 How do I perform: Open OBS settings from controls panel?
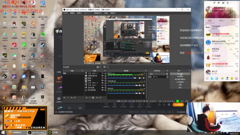[180, 85]
